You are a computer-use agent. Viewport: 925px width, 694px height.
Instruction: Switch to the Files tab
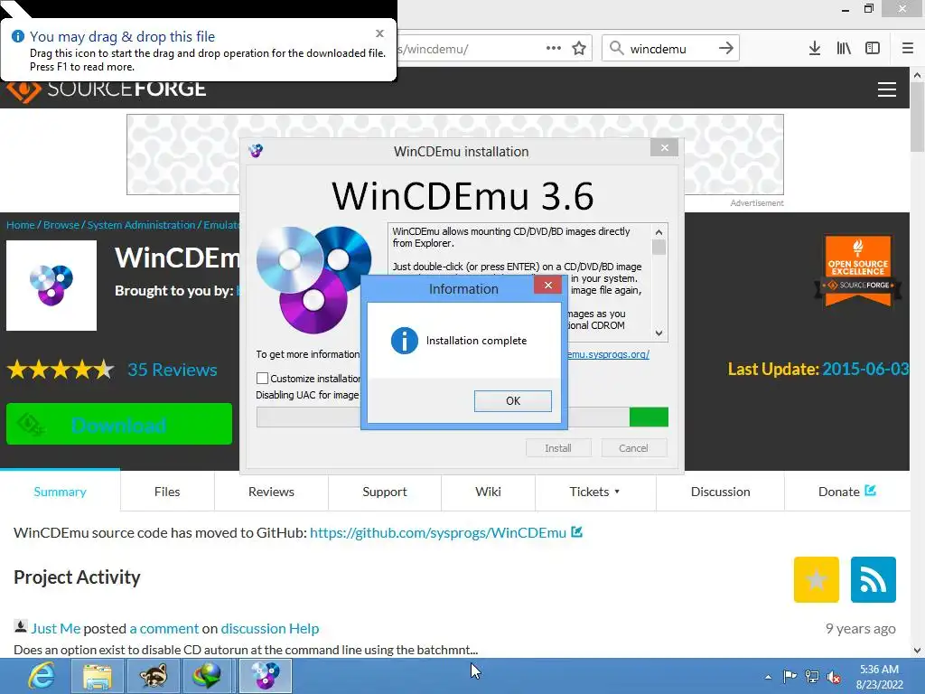click(x=167, y=492)
